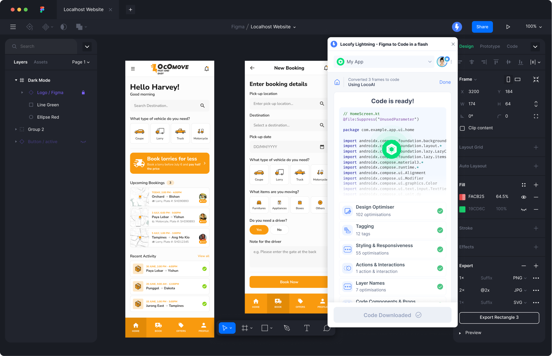The width and height of the screenshot is (552, 356).
Task: Click the Locofy home icon
Action: tap(337, 82)
